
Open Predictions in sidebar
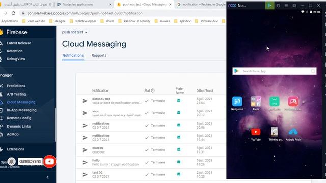16,86
